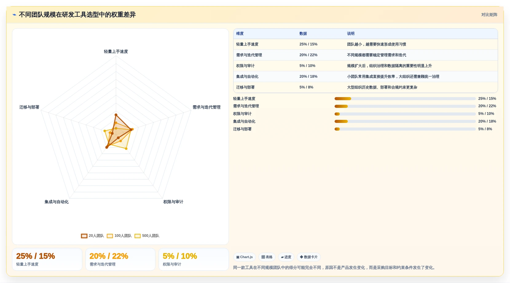510x283 pixels.
Task: Click the 20人团队 legend label
Action: tap(96, 236)
